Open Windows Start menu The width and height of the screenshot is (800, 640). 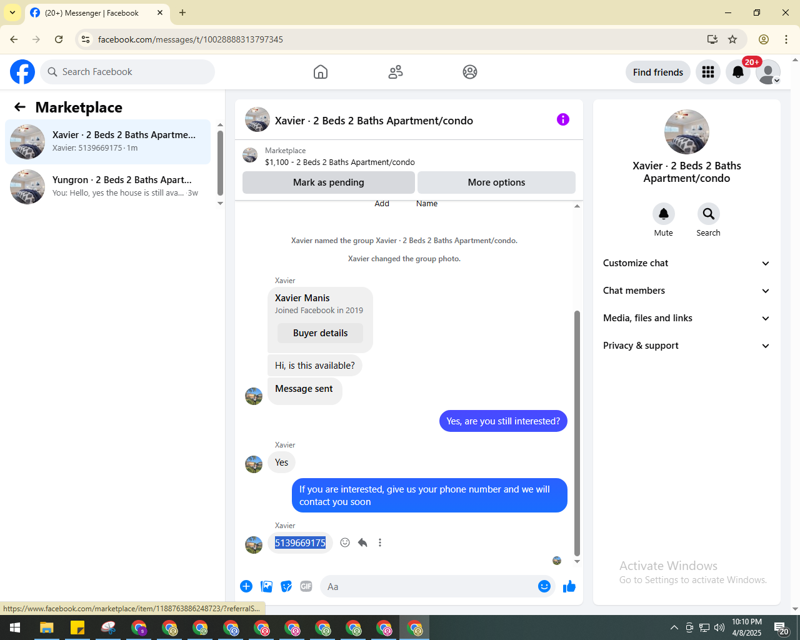tap(15, 627)
